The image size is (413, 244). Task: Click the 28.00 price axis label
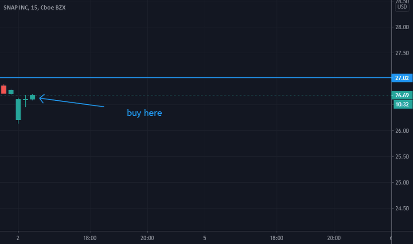pyautogui.click(x=402, y=27)
